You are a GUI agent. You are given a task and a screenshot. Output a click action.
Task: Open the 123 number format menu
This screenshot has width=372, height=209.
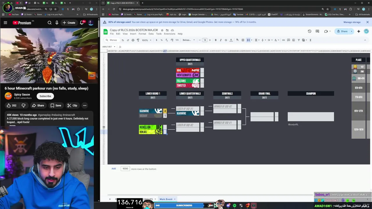pos(177,40)
